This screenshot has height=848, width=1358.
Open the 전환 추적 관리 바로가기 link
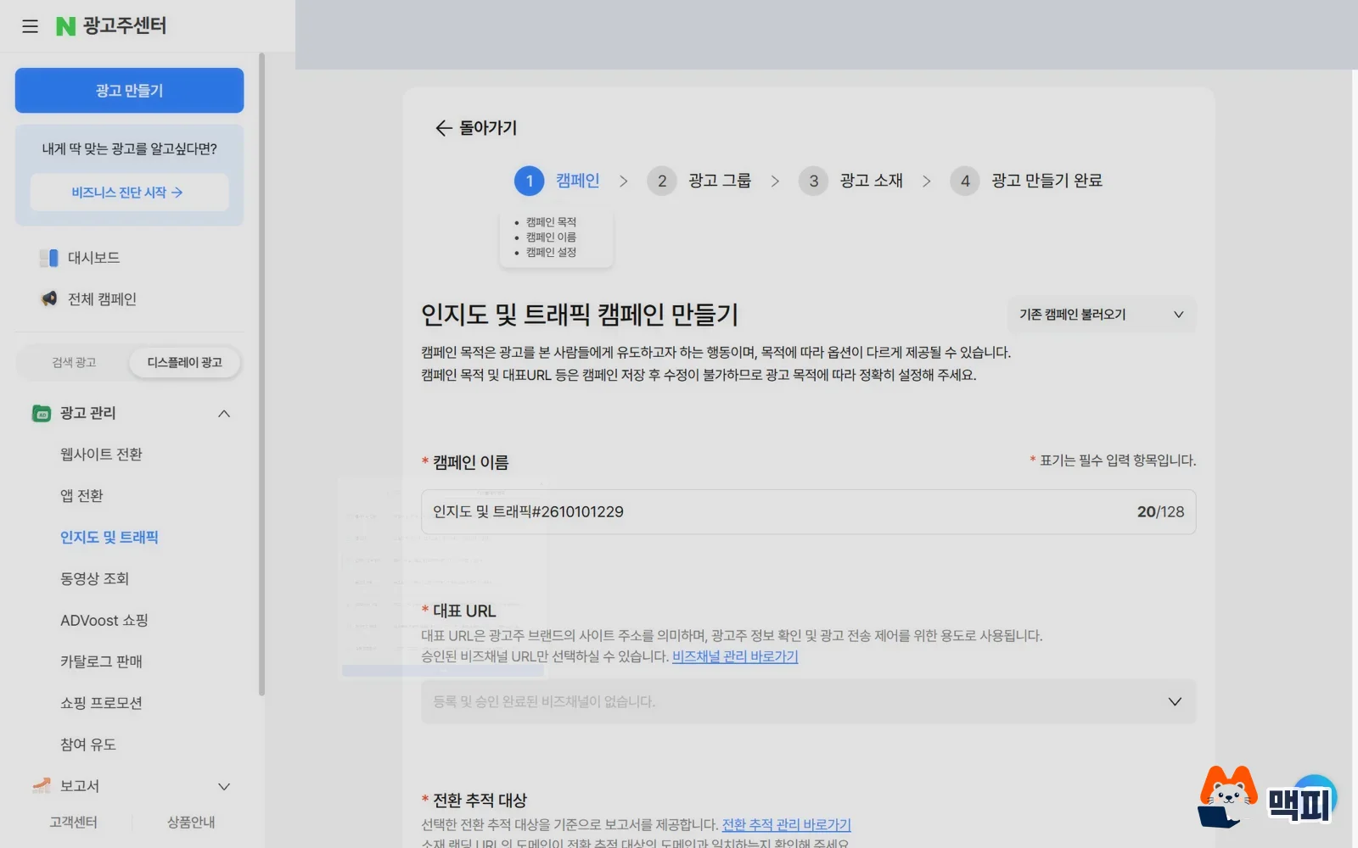point(786,825)
